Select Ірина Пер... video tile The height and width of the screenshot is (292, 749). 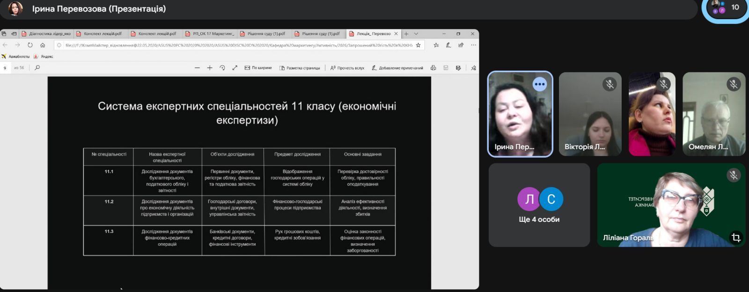[520, 114]
